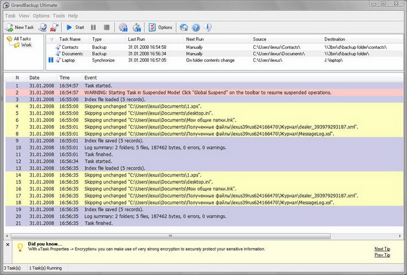Start the selected task
The image size is (407, 275).
[75, 27]
